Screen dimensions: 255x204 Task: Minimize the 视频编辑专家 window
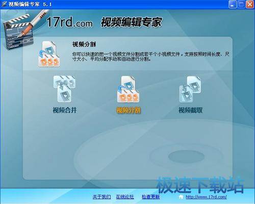tap(232, 4)
